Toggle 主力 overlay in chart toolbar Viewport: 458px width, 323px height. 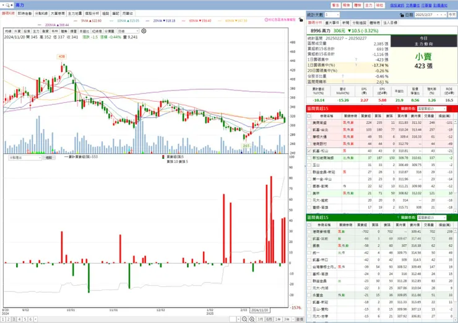(36, 31)
